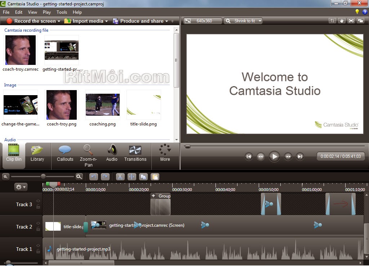
Task: Click the detach preview window icon
Action: (x=360, y=21)
